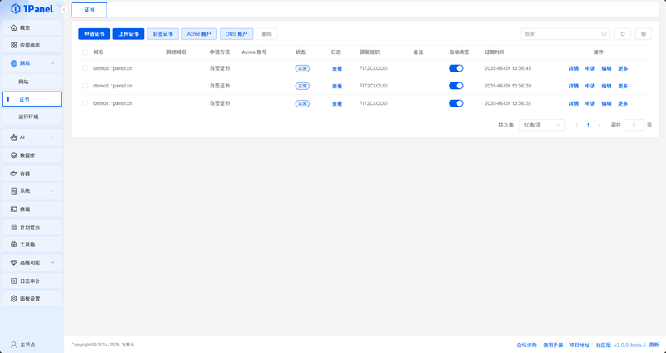Toggle auto-renew for demo2.1panel.cn

(x=455, y=86)
